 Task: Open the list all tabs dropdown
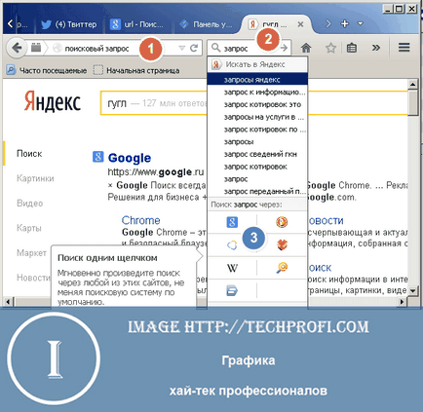[360, 23]
